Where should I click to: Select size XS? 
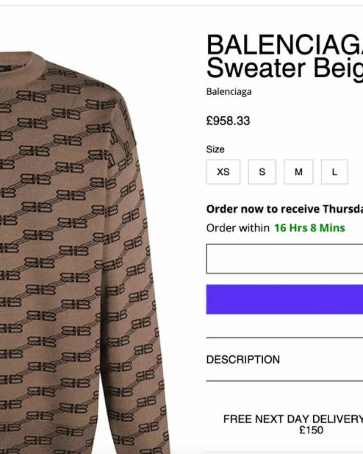pos(223,172)
